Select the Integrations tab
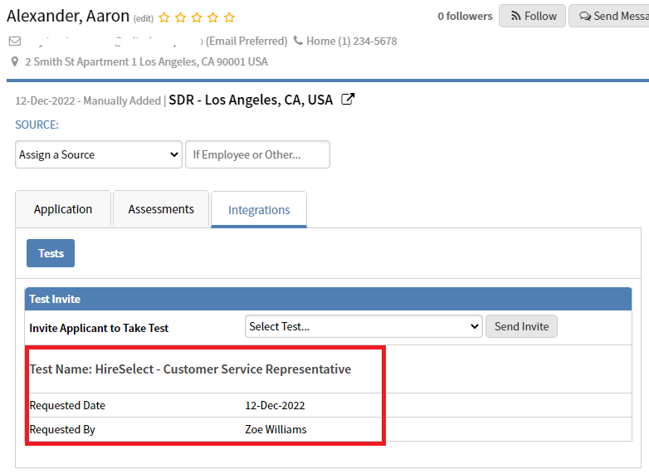Screen dimensions: 649x474 pyautogui.click(x=259, y=210)
